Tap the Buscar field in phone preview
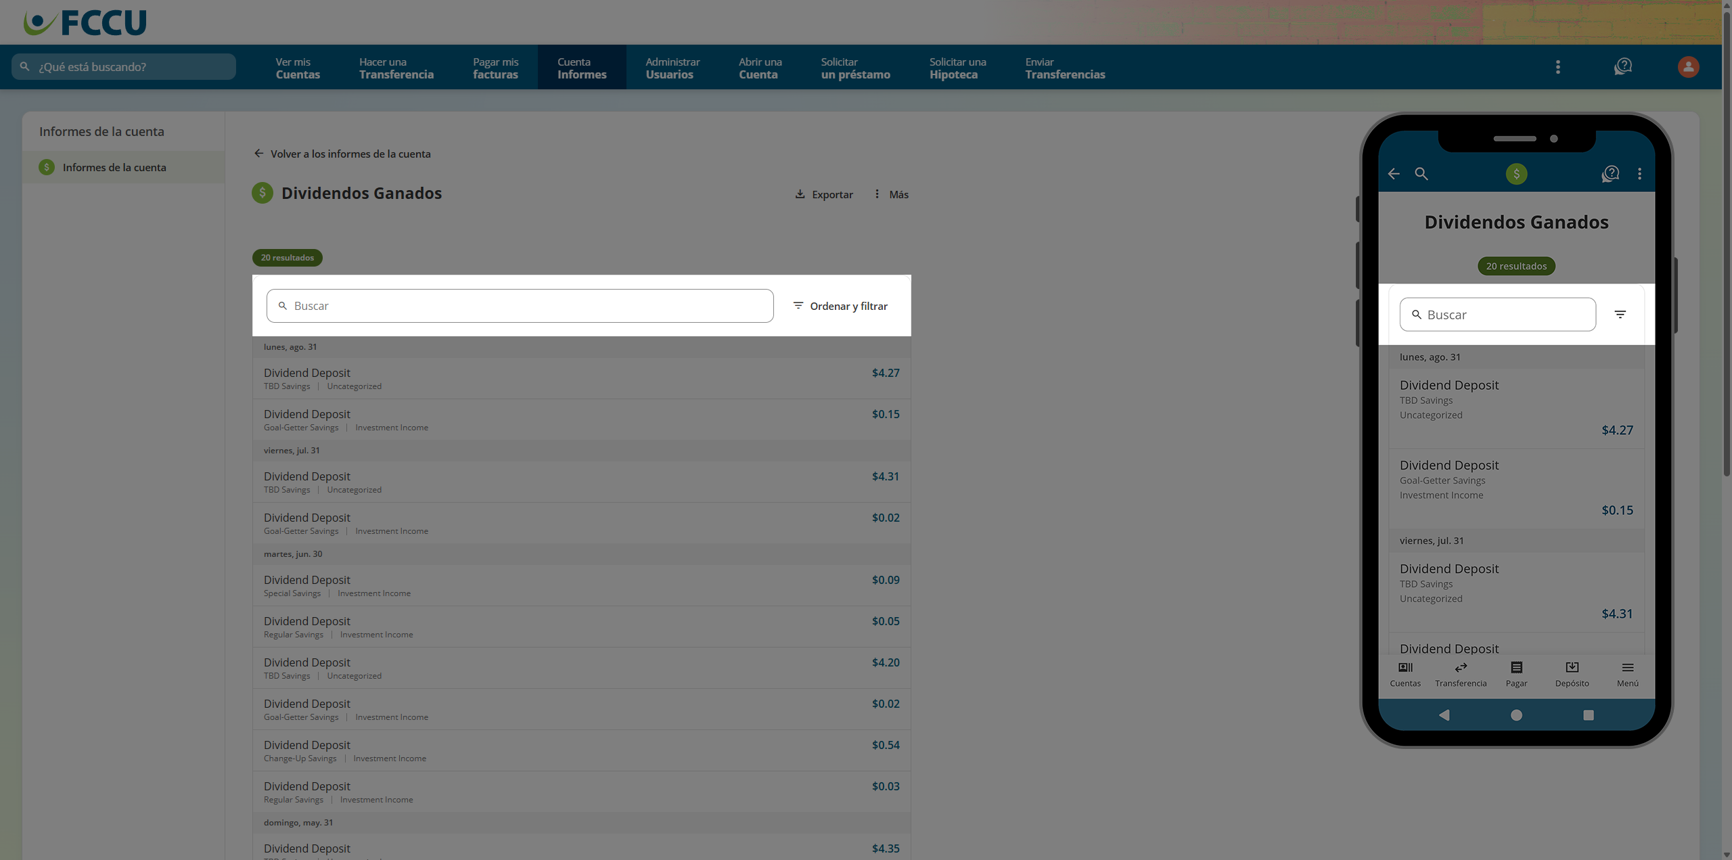1732x860 pixels. pyautogui.click(x=1497, y=315)
